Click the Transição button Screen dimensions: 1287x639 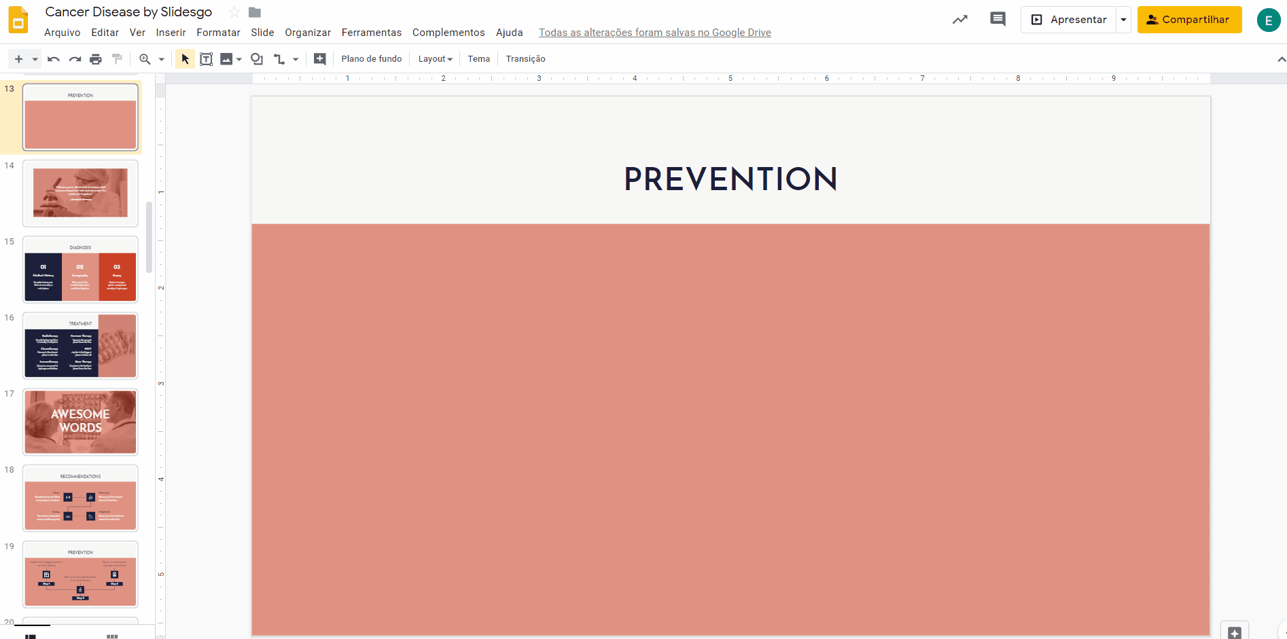pos(526,59)
